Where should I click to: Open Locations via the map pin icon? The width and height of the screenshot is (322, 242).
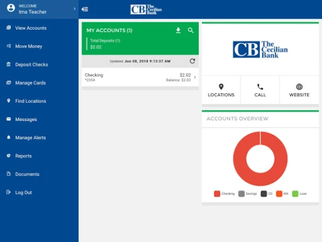click(x=221, y=87)
